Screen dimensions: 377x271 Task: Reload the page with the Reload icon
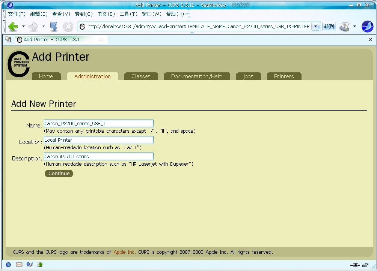54,26
